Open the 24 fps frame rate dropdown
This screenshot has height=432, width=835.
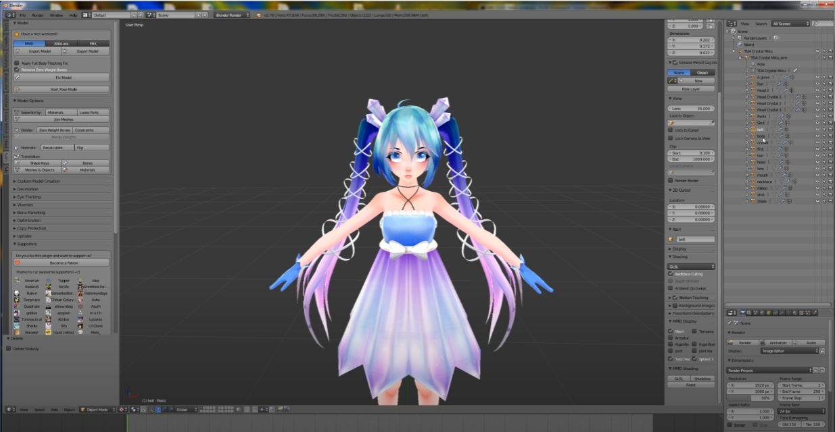click(802, 410)
